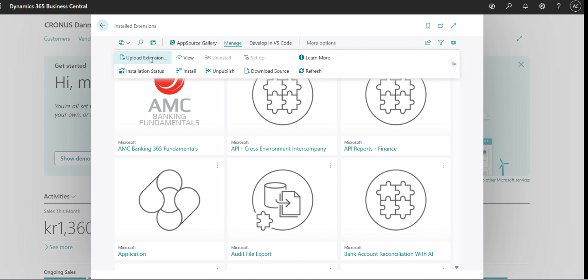Image resolution: width=588 pixels, height=280 pixels.
Task: Click the Application tile image
Action: click(169, 200)
